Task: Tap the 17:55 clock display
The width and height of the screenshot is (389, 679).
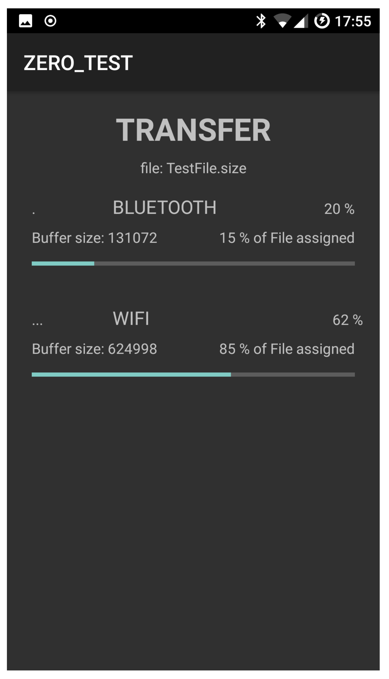Action: point(353,21)
